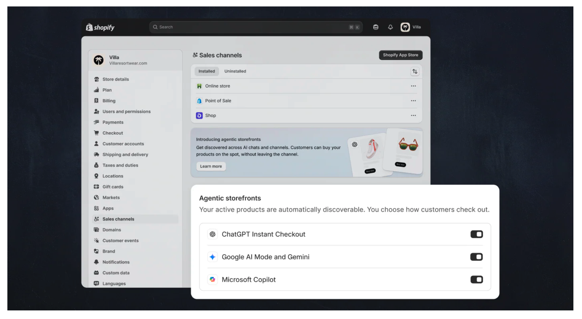This screenshot has height=319, width=582.
Task: Click the sneaker product card thumbnail
Action: (x=370, y=155)
